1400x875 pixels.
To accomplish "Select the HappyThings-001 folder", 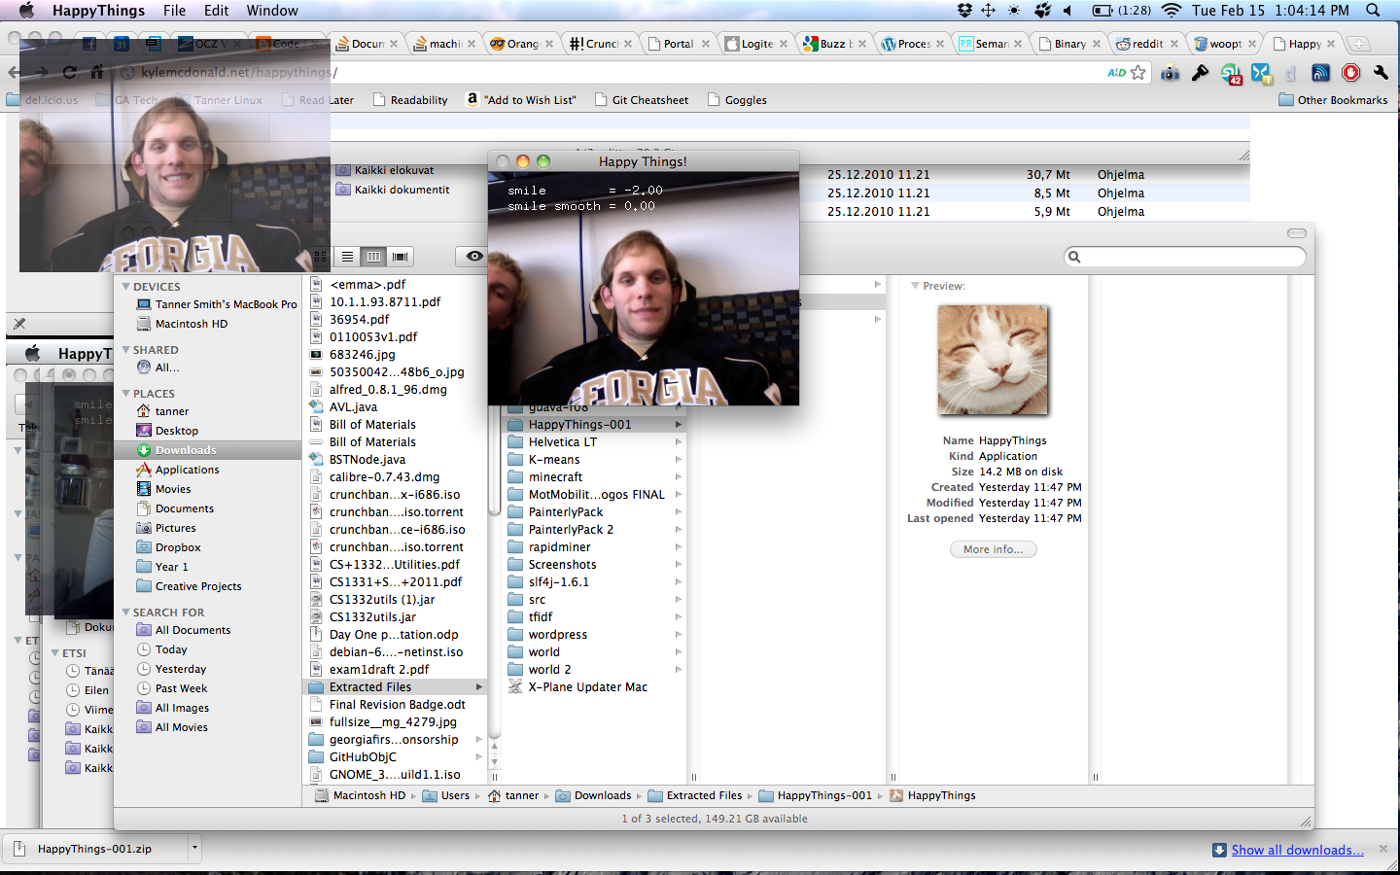I will click(x=579, y=425).
